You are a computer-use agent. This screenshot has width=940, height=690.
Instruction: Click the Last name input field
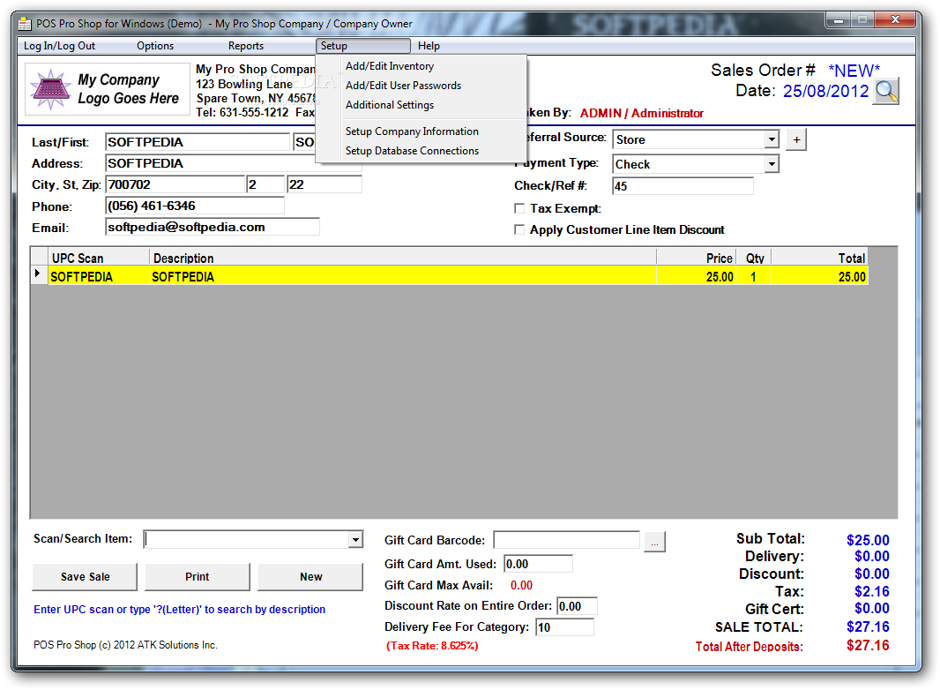pyautogui.click(x=198, y=142)
